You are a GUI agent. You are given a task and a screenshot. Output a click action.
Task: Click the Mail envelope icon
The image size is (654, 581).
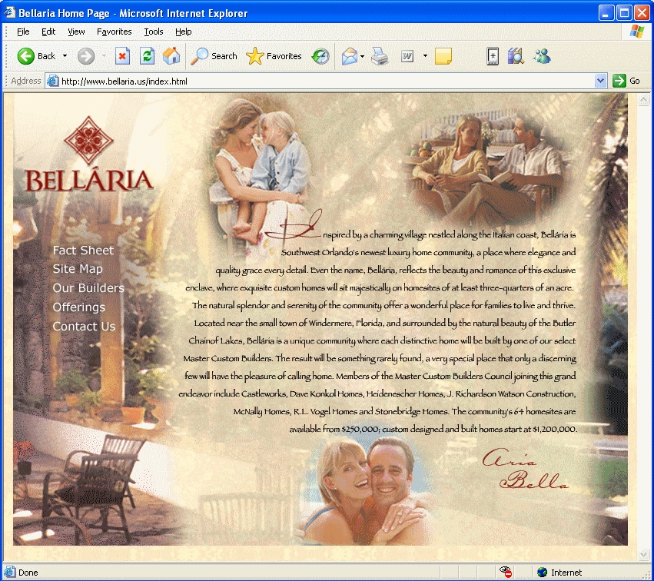pyautogui.click(x=349, y=56)
